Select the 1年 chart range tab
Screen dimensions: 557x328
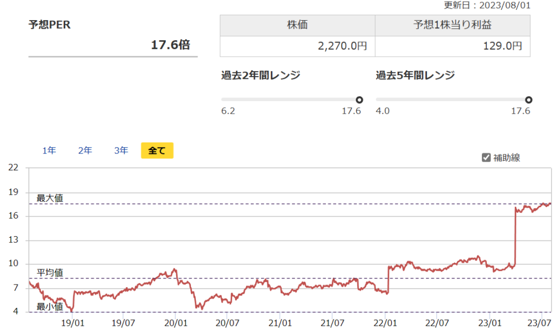(x=49, y=151)
